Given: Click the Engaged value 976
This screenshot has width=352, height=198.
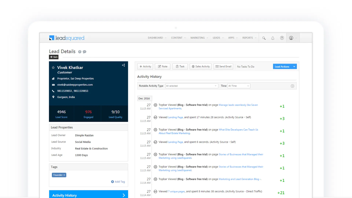Looking at the screenshot, I should coord(89,112).
